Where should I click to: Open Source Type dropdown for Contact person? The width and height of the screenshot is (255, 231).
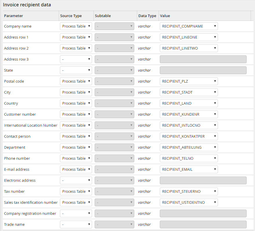tap(76, 136)
